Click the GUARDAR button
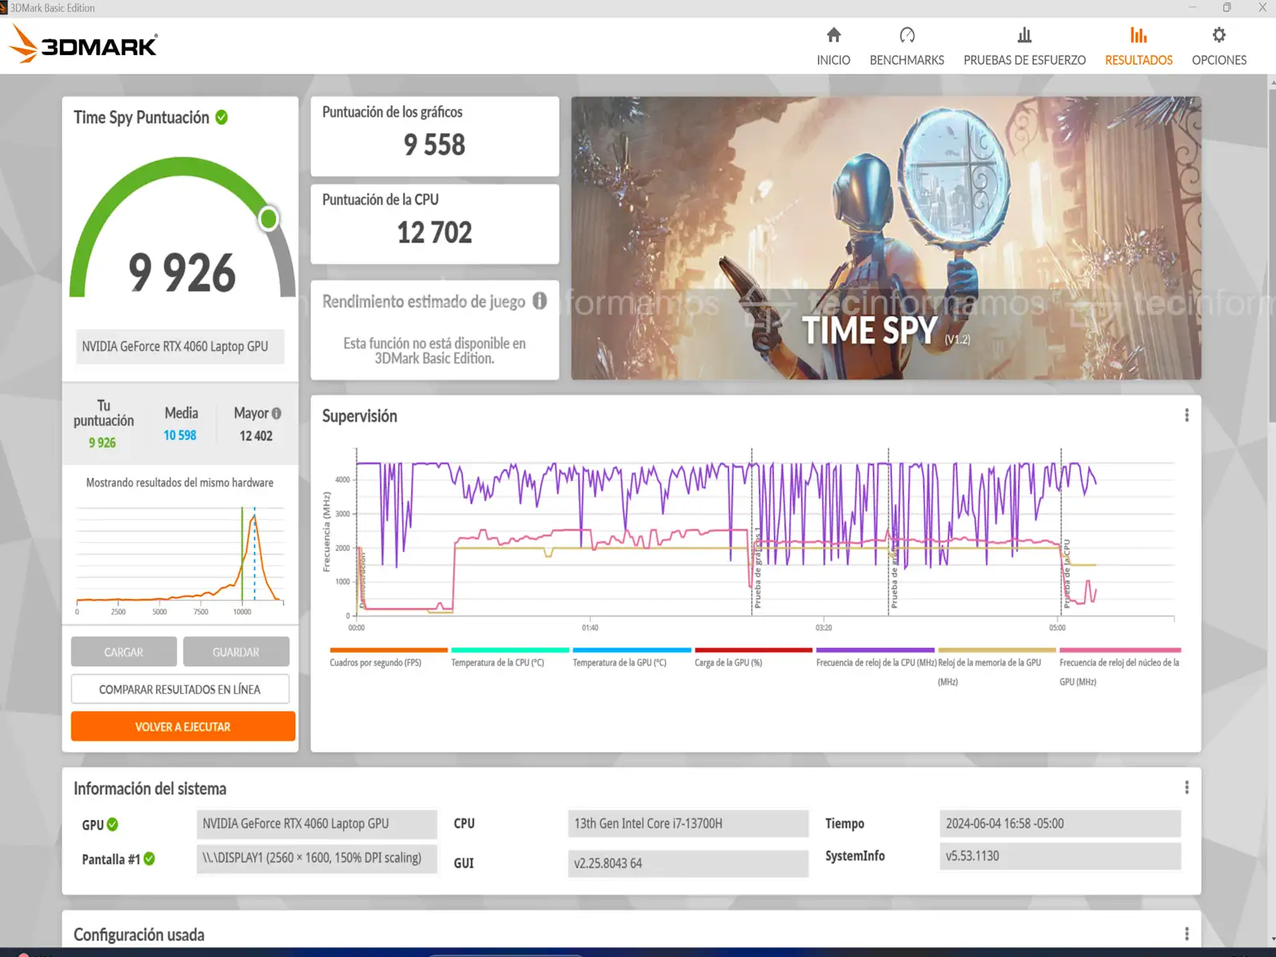1276x957 pixels. click(236, 652)
